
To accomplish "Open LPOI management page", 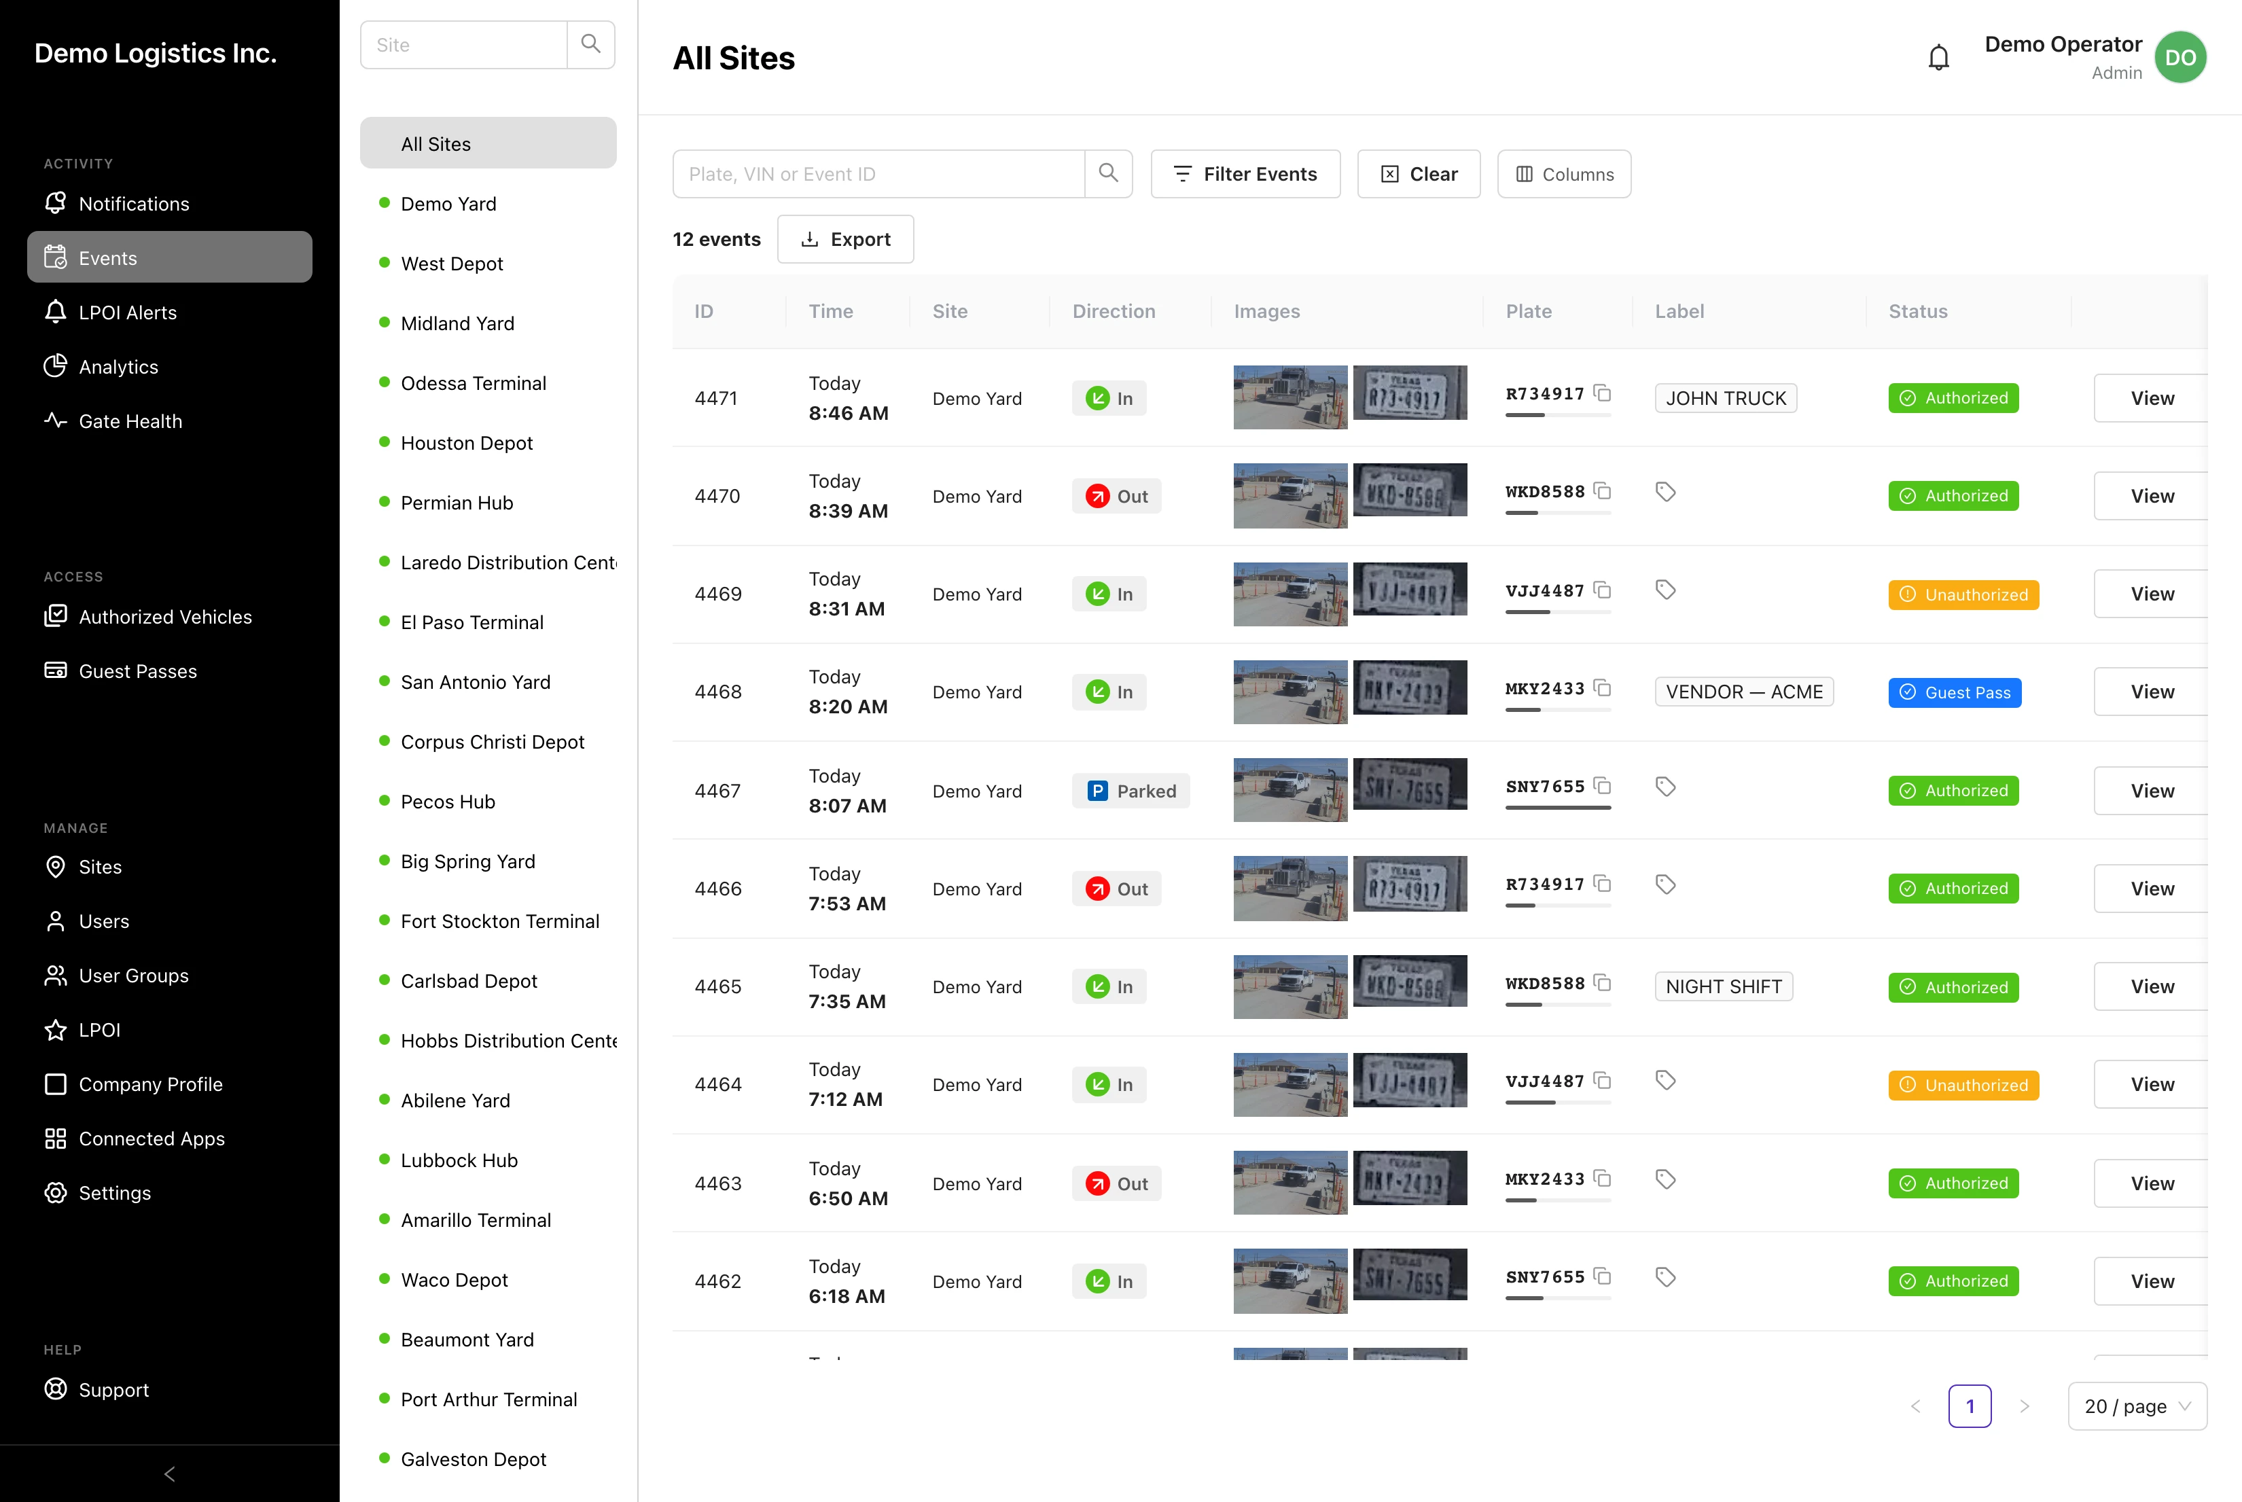I will pyautogui.click(x=170, y=1030).
